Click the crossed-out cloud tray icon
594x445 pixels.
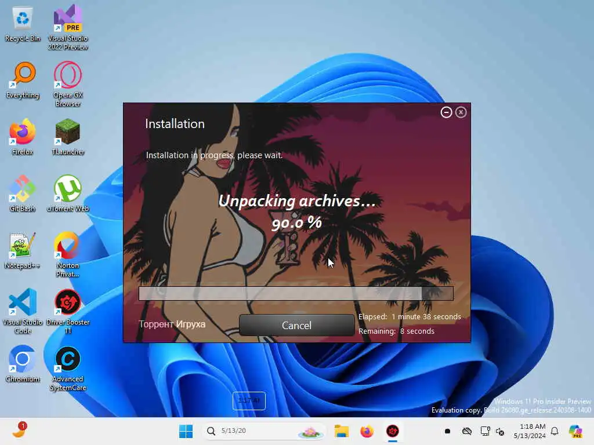coord(467,431)
